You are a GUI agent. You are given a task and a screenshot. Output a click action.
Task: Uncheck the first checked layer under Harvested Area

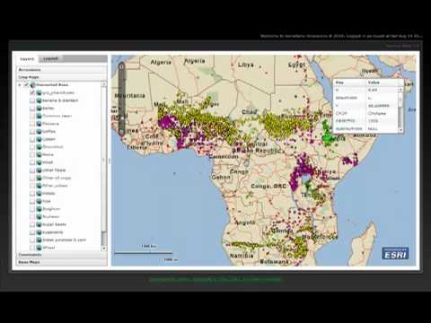point(32,92)
